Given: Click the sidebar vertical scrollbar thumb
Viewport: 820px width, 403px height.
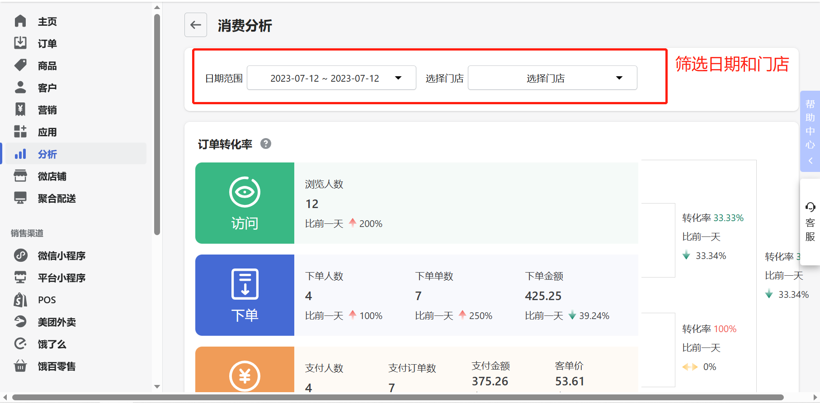Looking at the screenshot, I should (x=157, y=124).
